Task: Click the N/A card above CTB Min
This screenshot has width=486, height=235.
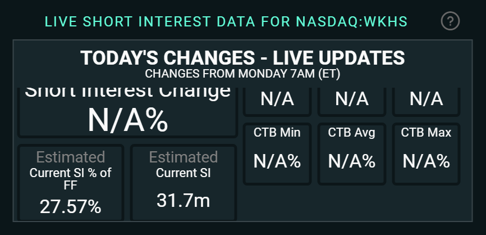Action: point(277,100)
